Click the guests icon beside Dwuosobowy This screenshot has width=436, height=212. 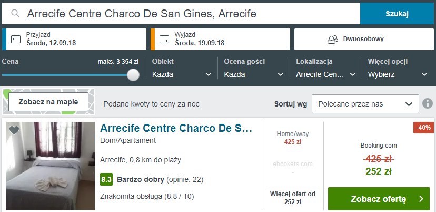pos(333,39)
